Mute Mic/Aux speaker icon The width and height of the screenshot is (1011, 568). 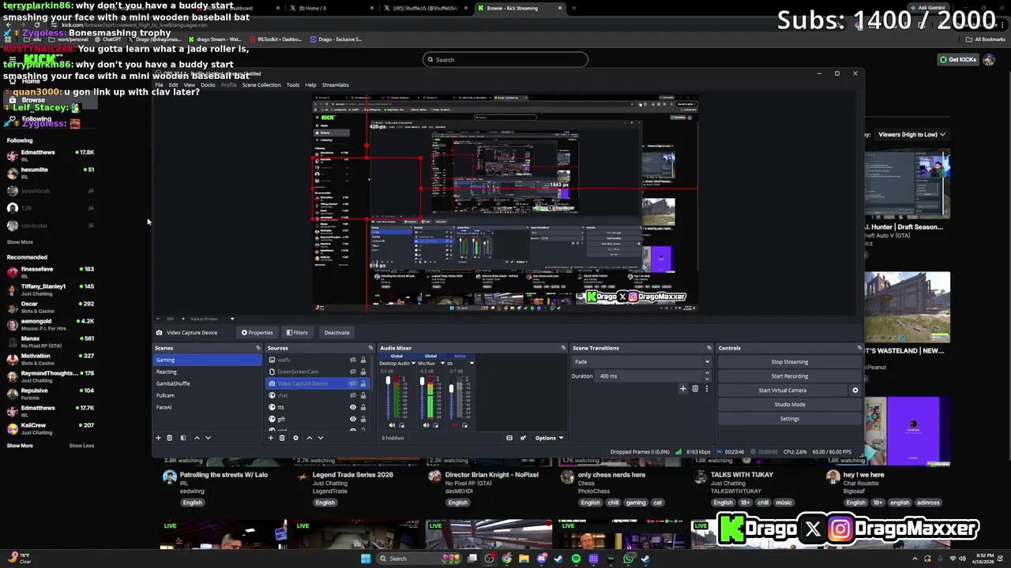[x=426, y=425]
